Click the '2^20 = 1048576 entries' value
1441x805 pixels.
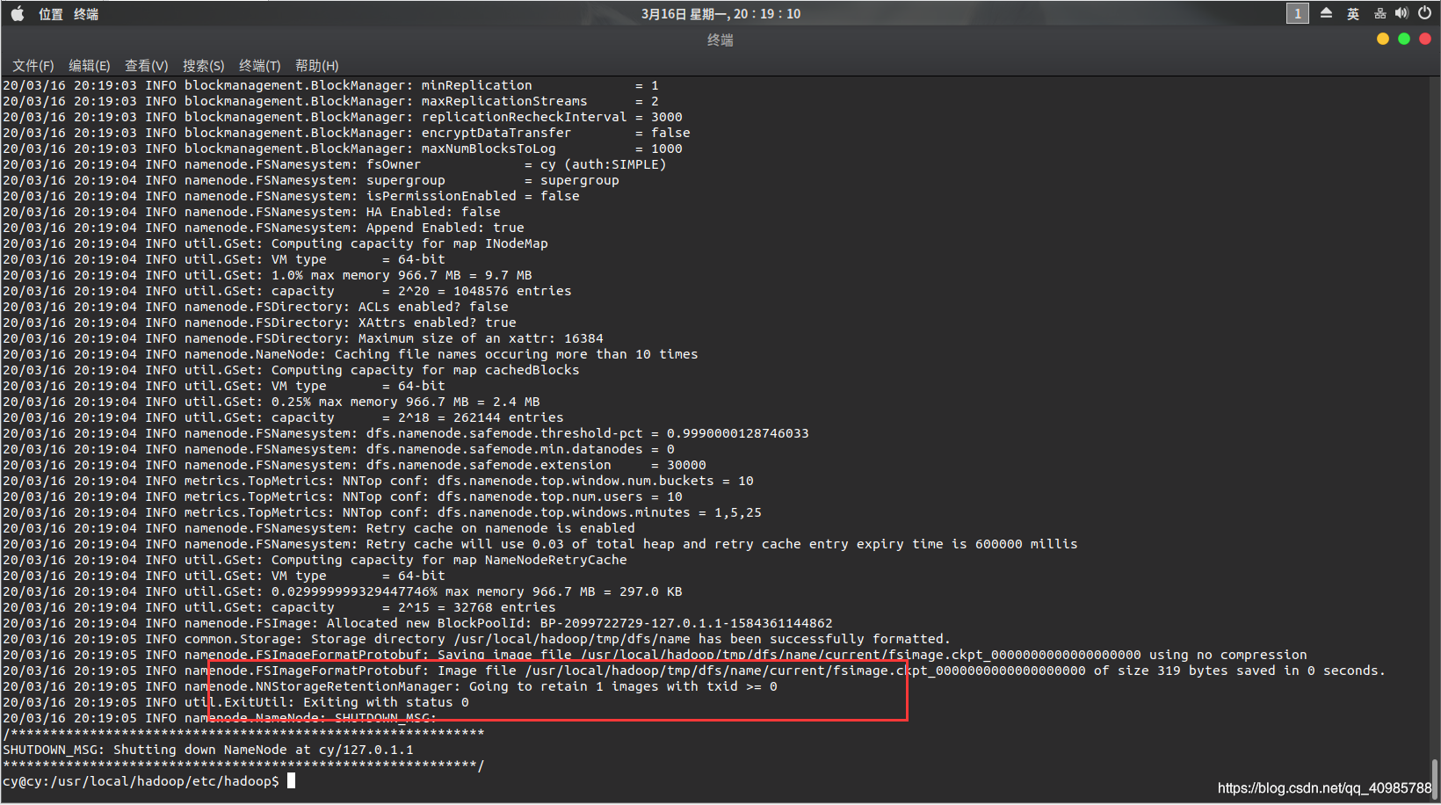coord(485,291)
